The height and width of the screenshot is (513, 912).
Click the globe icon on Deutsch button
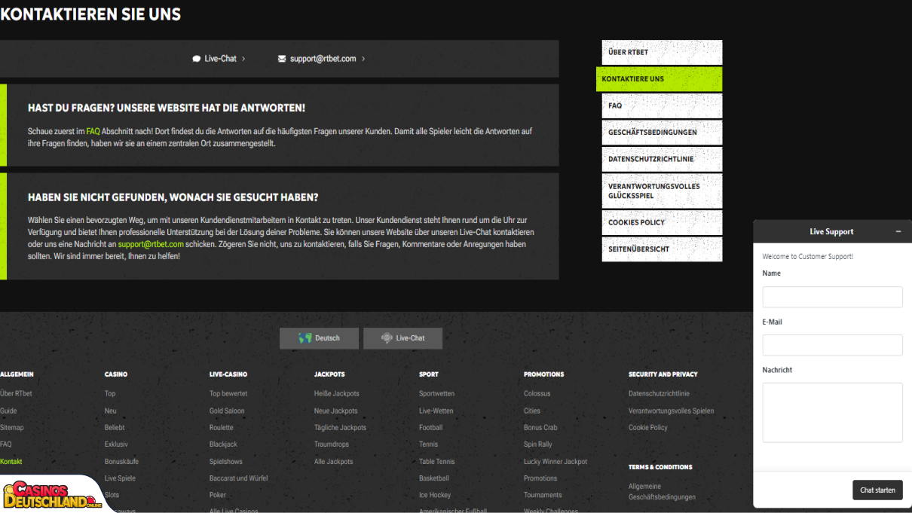305,338
